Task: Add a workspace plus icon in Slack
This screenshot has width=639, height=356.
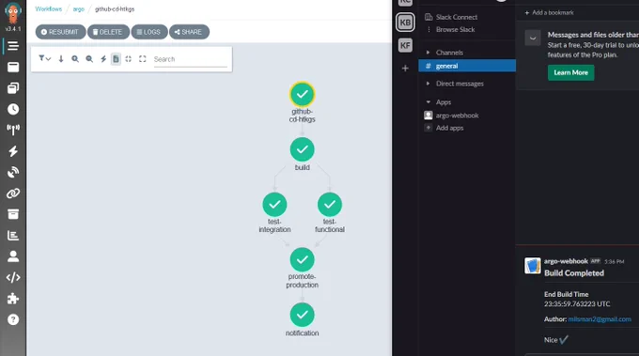Action: click(x=405, y=68)
